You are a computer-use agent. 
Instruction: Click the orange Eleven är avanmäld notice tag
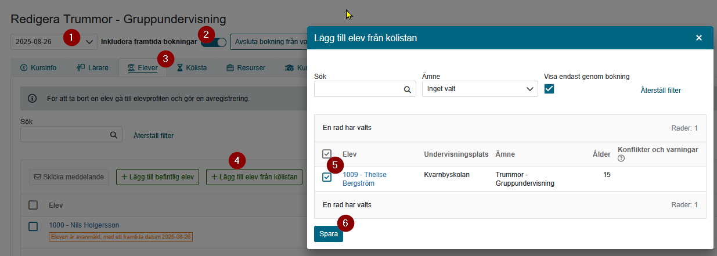pyautogui.click(x=121, y=237)
